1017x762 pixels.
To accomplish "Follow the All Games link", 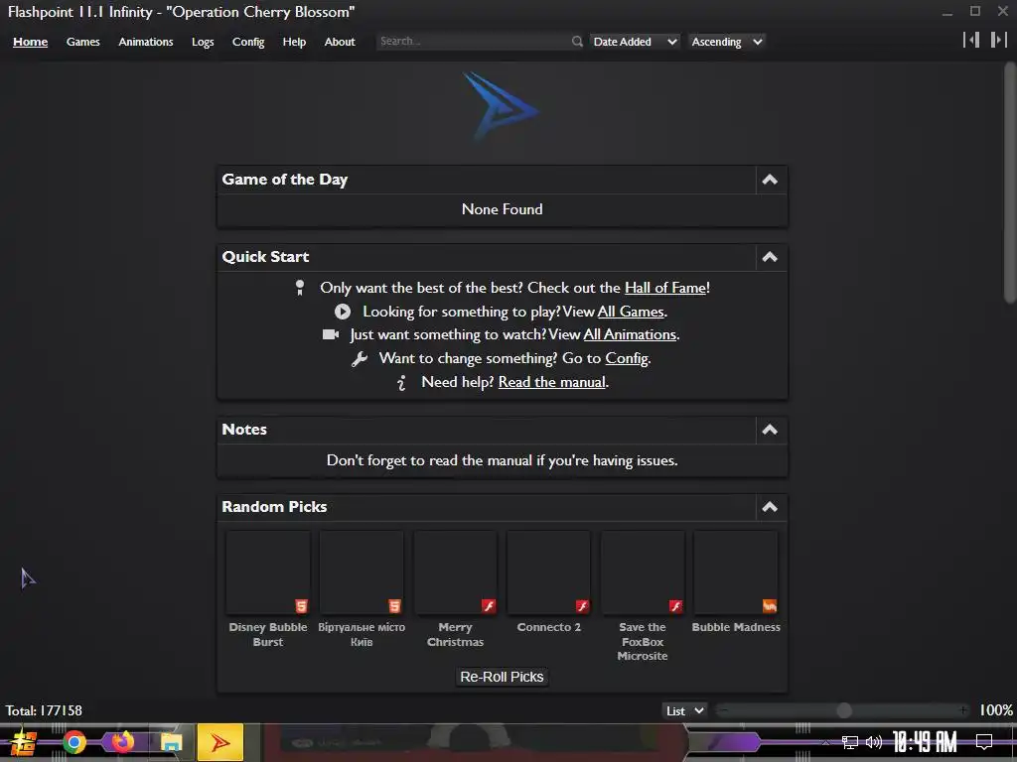I will pyautogui.click(x=631, y=312).
